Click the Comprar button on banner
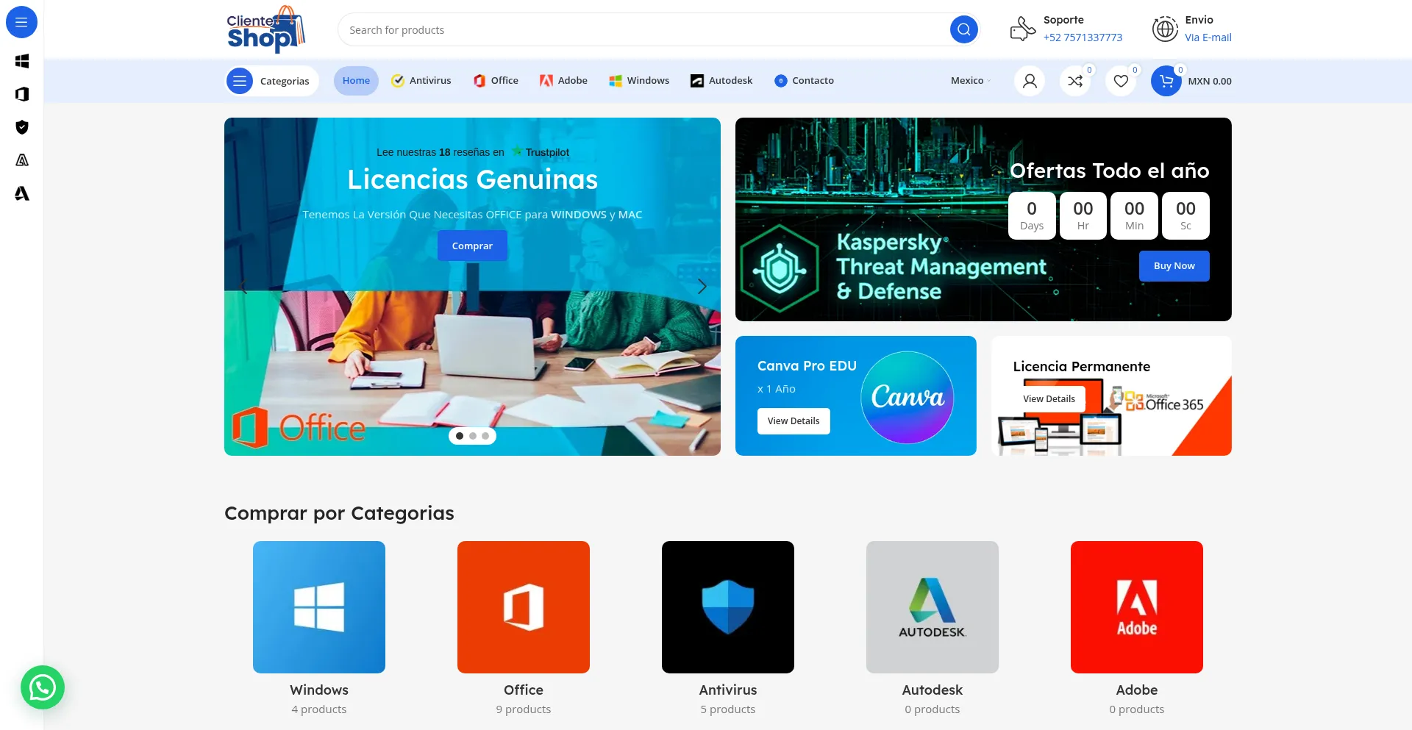 (x=472, y=246)
